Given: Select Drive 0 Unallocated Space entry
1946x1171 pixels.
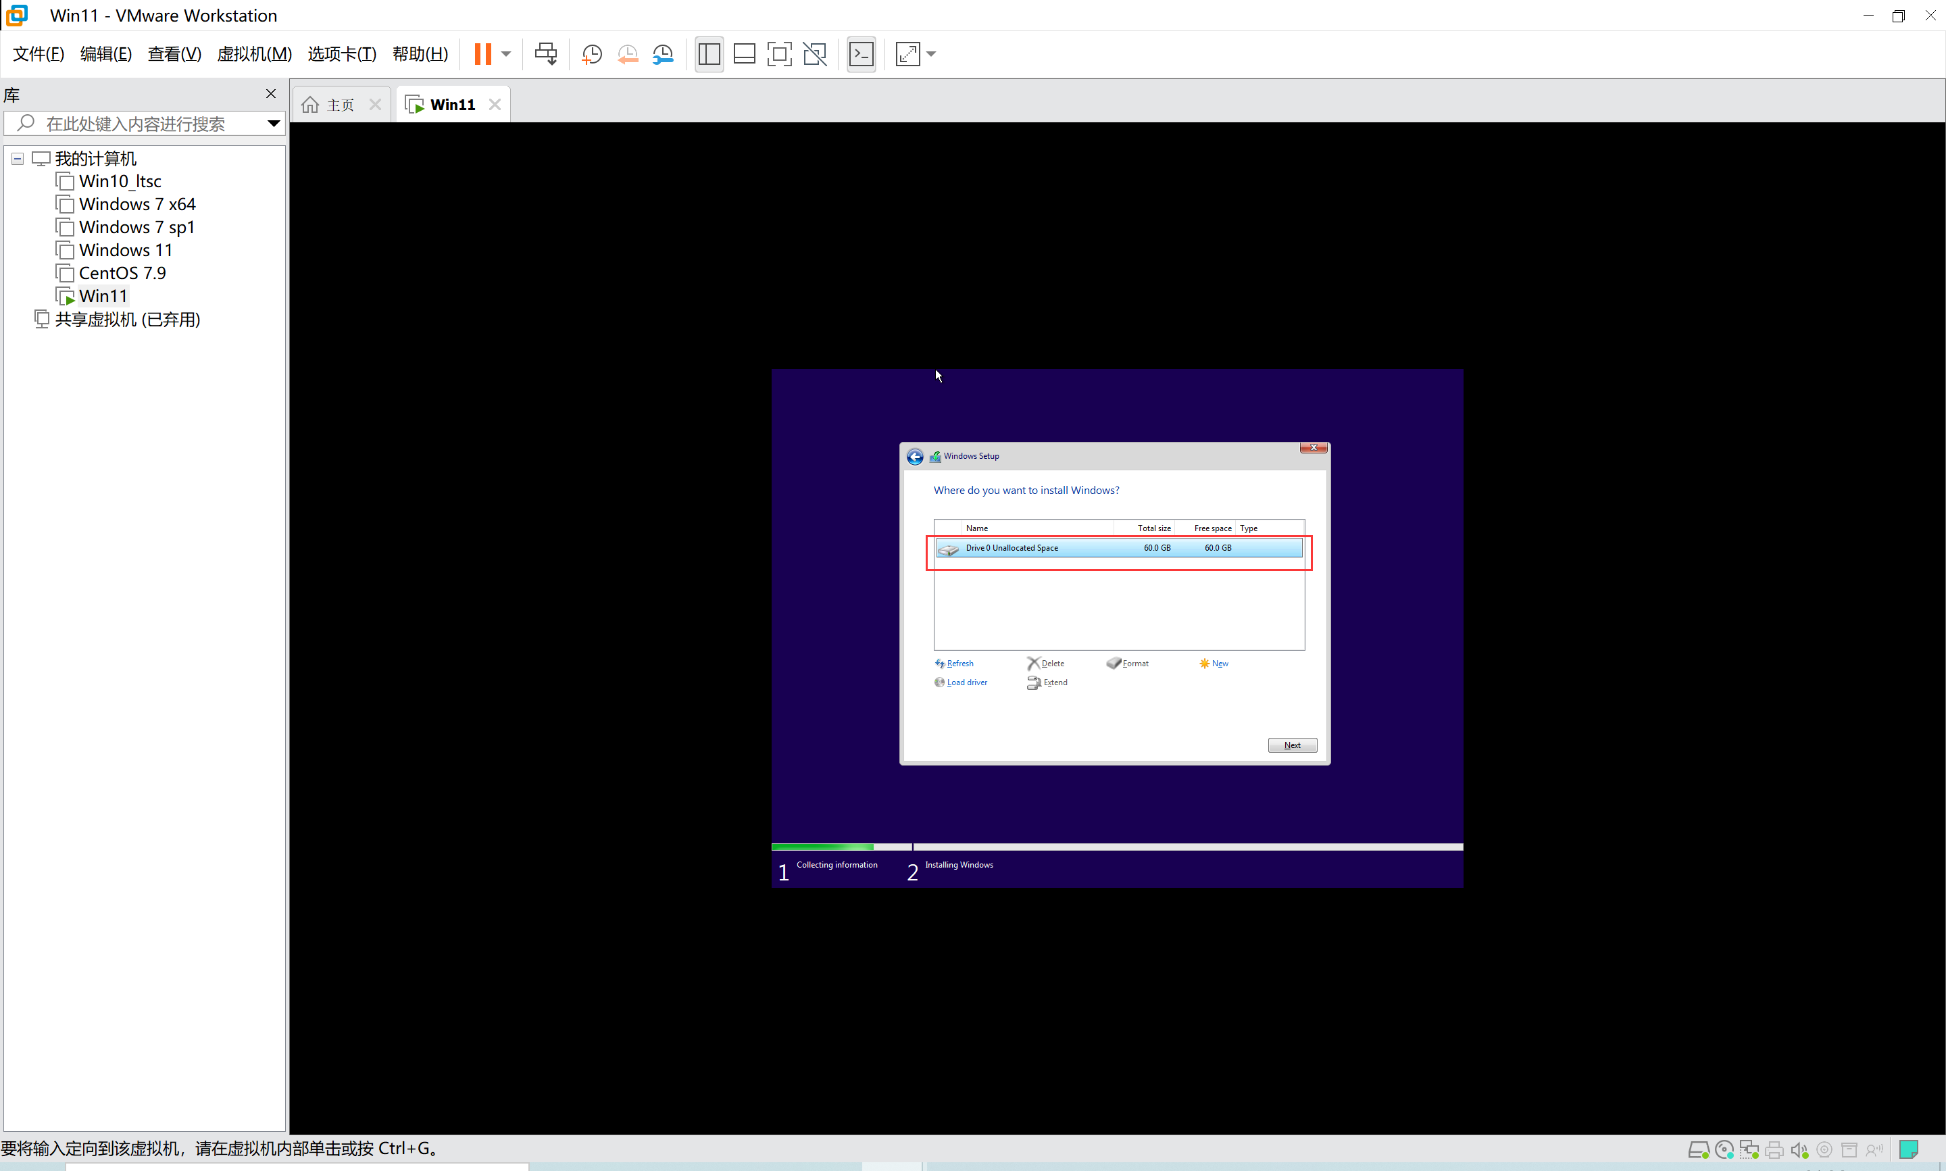Looking at the screenshot, I should 1119,548.
